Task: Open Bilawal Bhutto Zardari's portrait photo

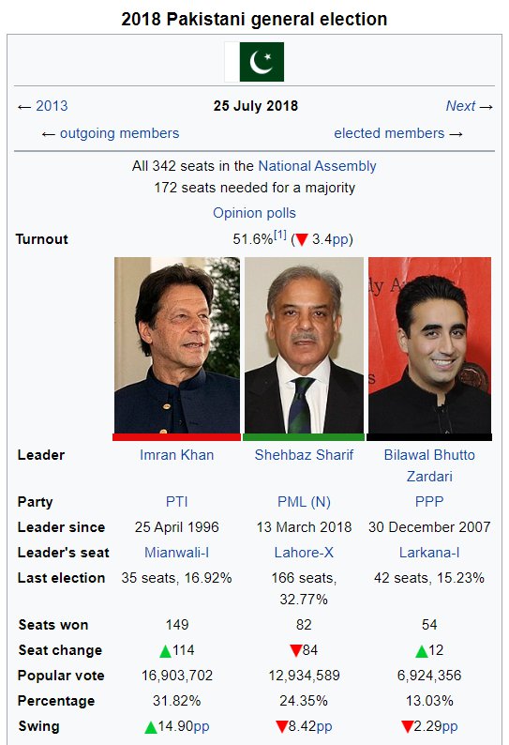Action: click(x=429, y=345)
